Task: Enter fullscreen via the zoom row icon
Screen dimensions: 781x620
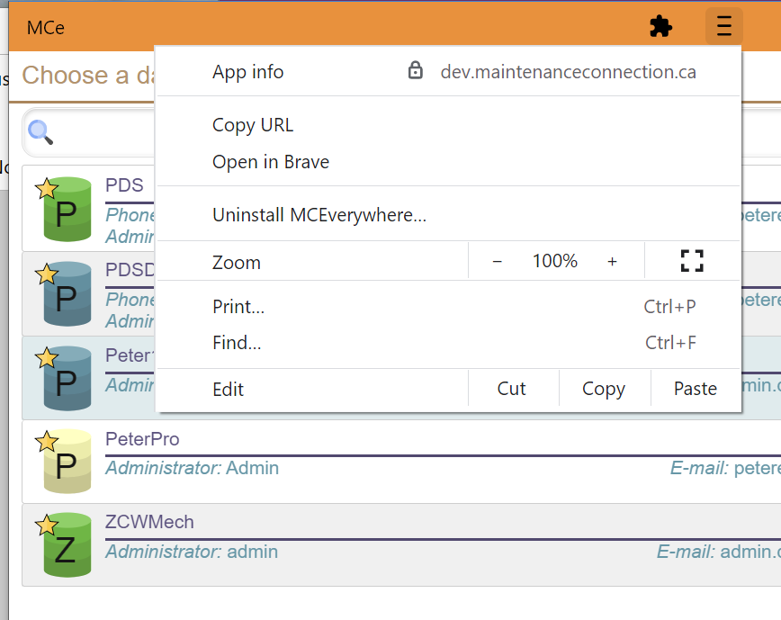Action: tap(692, 260)
